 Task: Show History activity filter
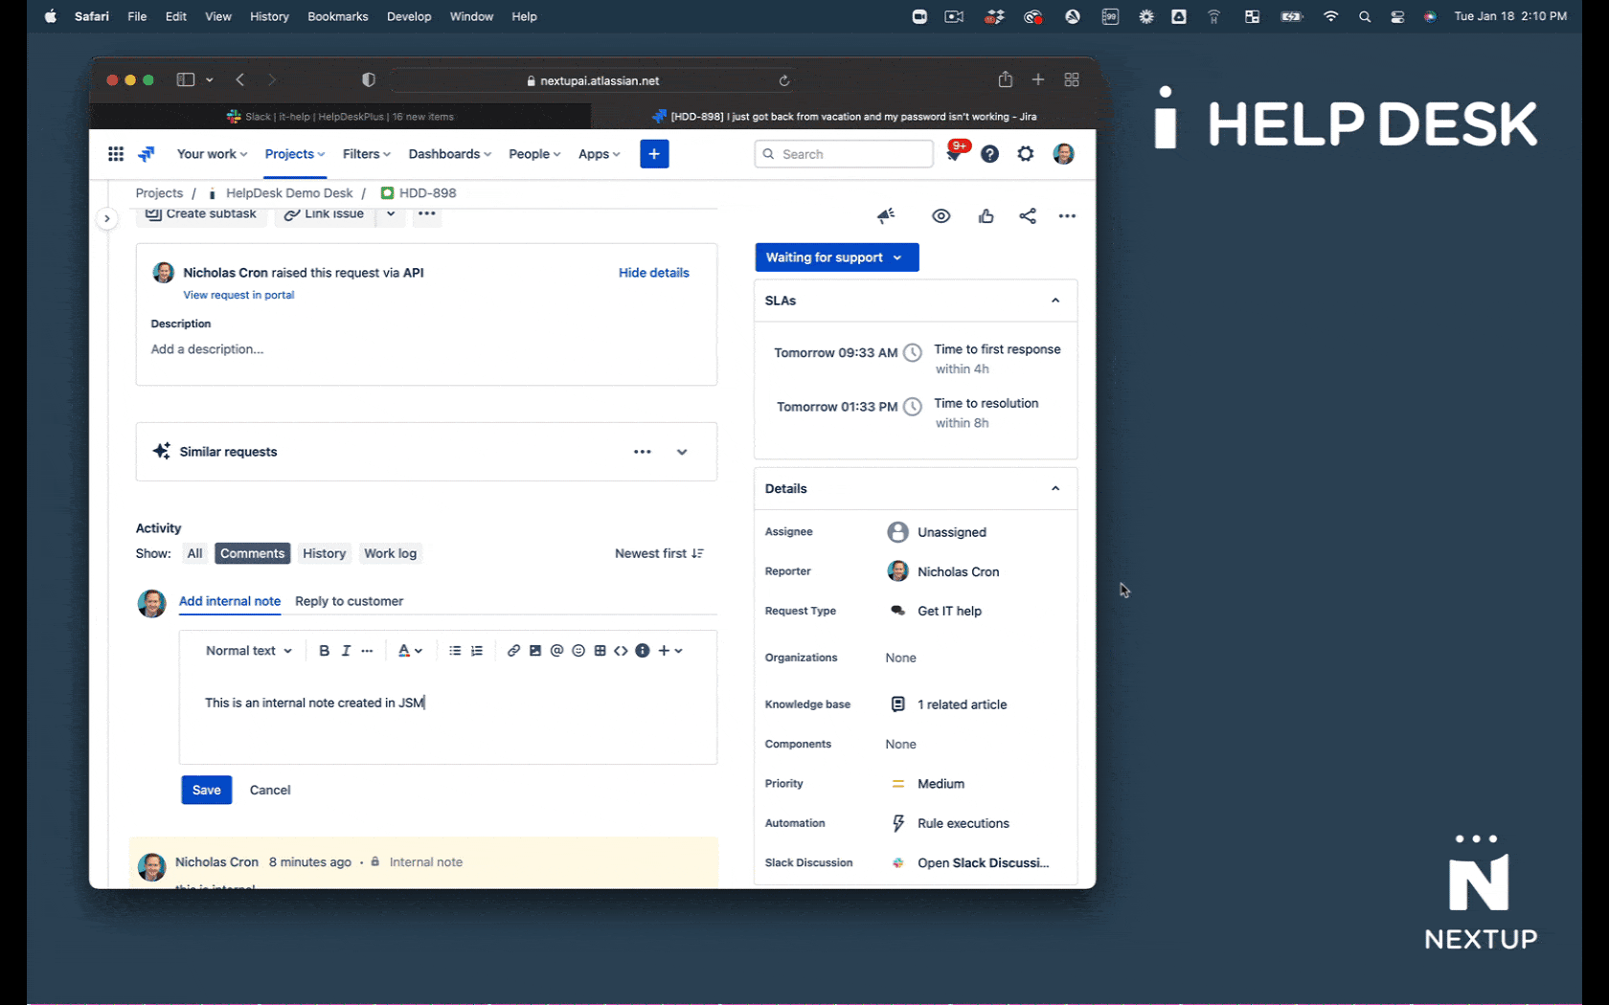[x=324, y=553]
